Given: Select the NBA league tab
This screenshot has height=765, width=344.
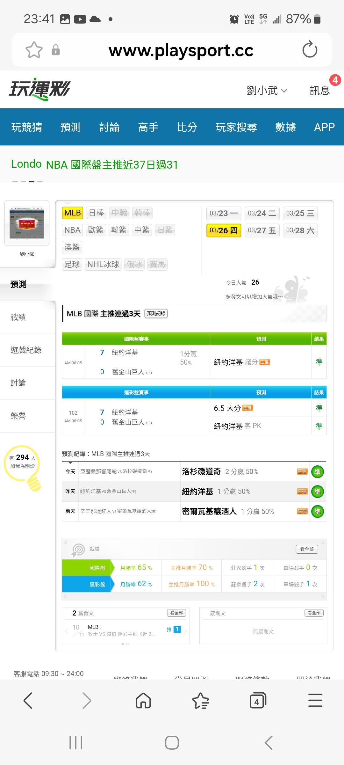Looking at the screenshot, I should (x=72, y=230).
